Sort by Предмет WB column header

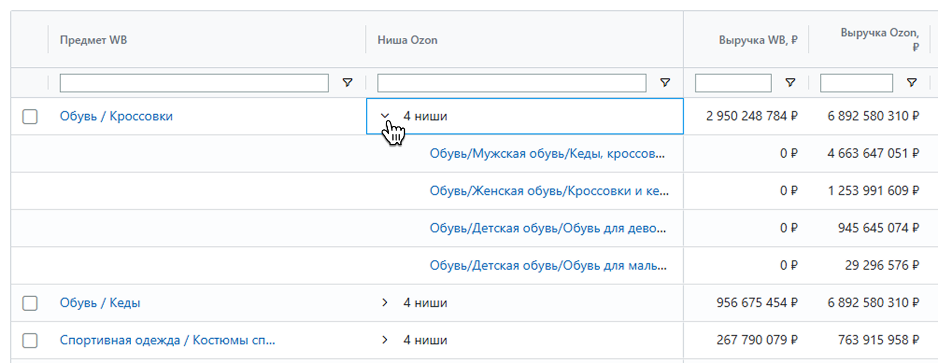(x=93, y=40)
